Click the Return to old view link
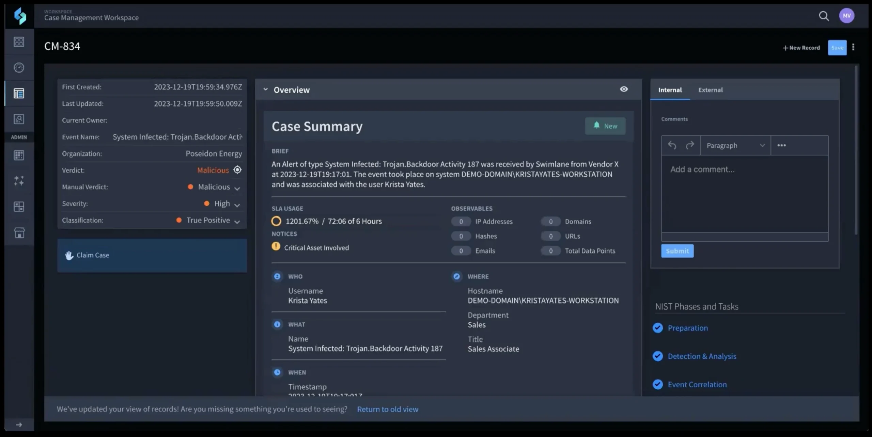Screen dimensions: 872x437 pyautogui.click(x=387, y=409)
